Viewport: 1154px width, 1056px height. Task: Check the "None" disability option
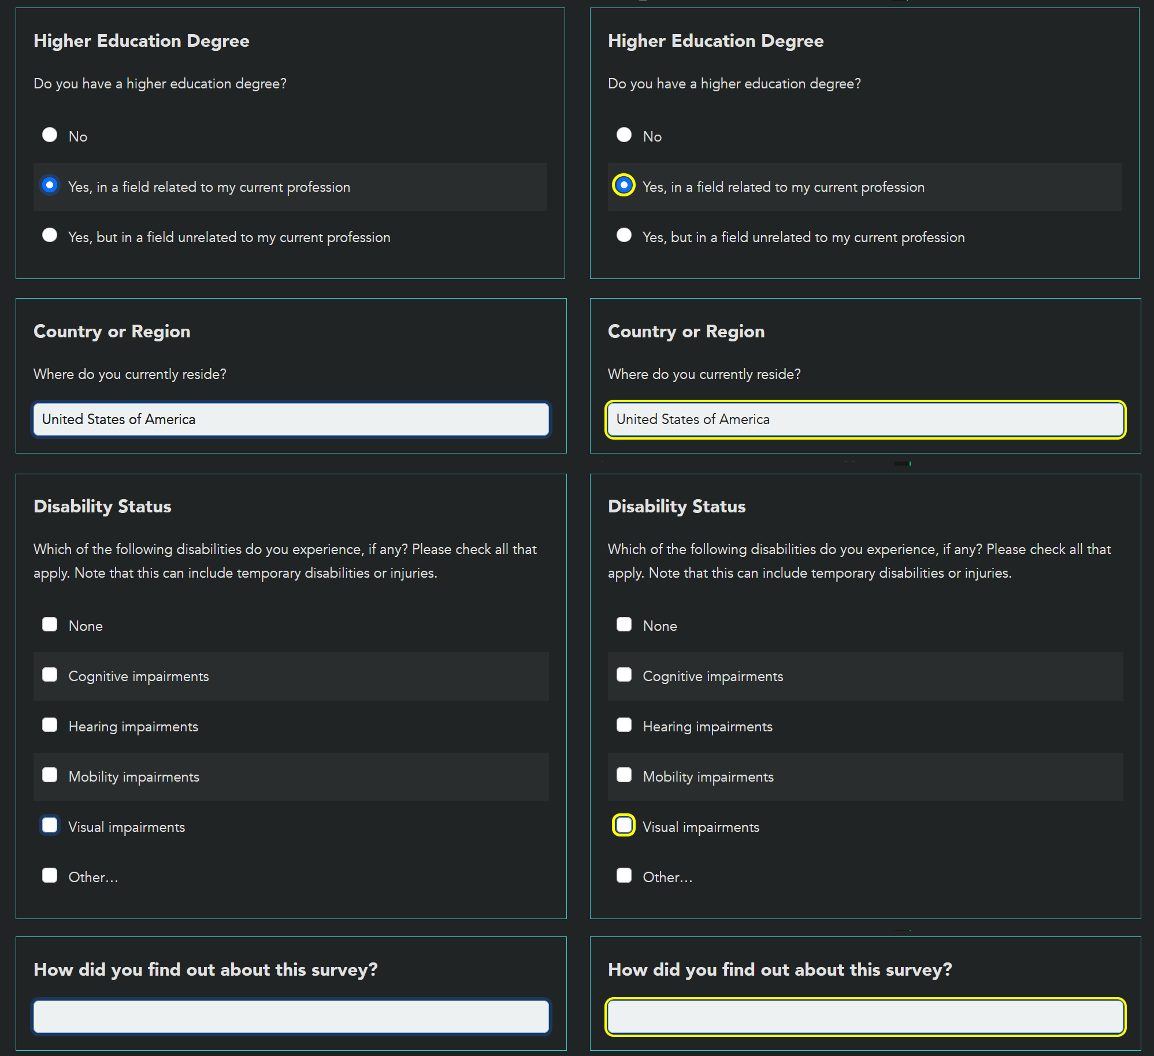pyautogui.click(x=50, y=624)
